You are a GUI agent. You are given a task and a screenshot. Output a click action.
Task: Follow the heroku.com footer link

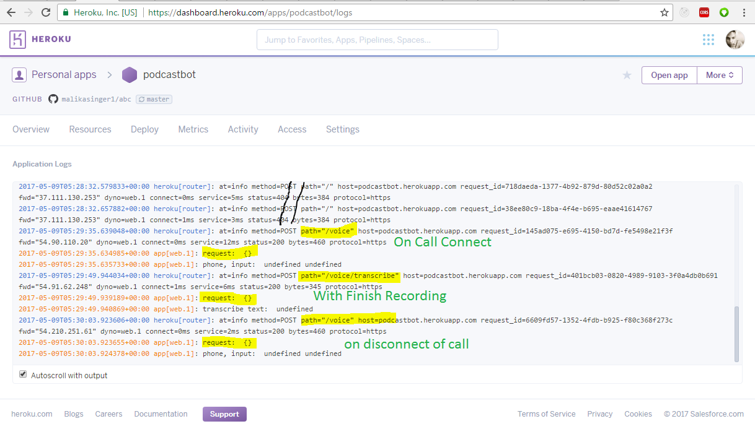pos(32,414)
